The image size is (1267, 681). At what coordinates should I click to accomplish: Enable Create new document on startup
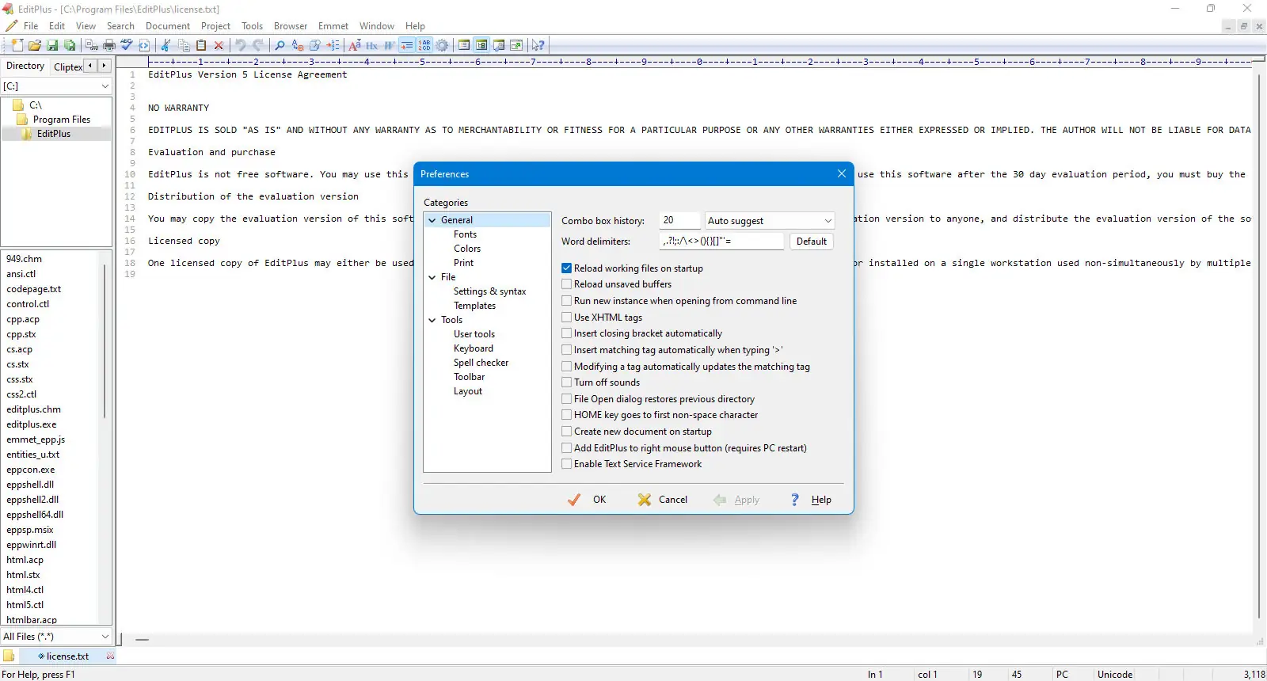[x=566, y=432]
